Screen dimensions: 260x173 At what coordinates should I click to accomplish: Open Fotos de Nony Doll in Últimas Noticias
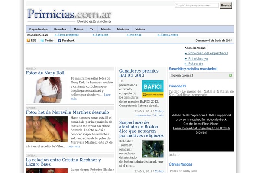tap(183, 171)
